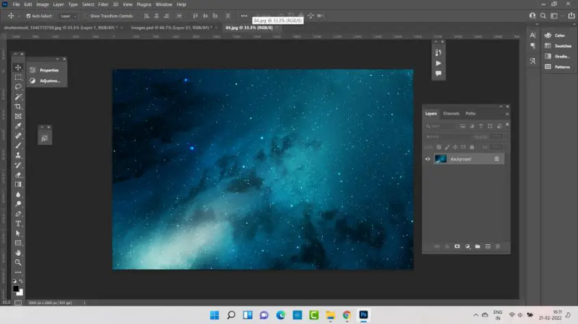The image size is (578, 324).
Task: Choose the Crop tool
Action: [18, 106]
